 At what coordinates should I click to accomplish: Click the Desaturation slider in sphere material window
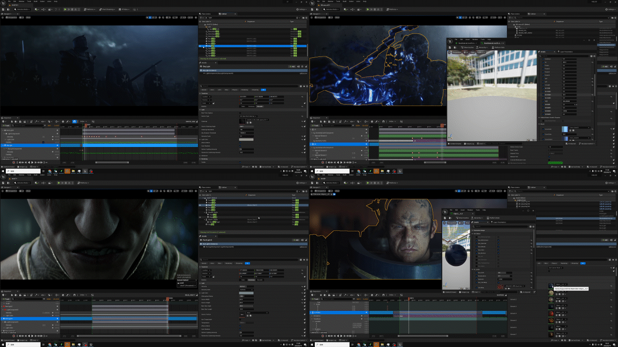[x=505, y=276]
